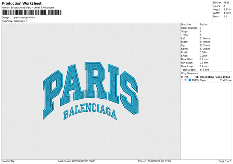The height and width of the screenshot is (164, 233).
Task: Click the Code column header
Action: tap(219, 77)
